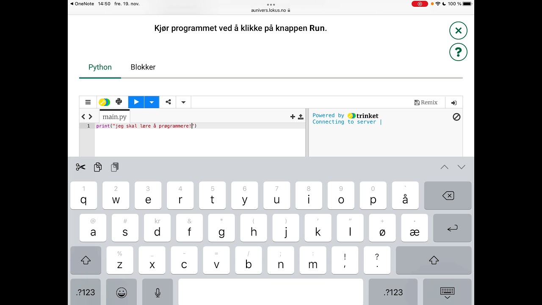Tap the z key

pyautogui.click(x=120, y=260)
